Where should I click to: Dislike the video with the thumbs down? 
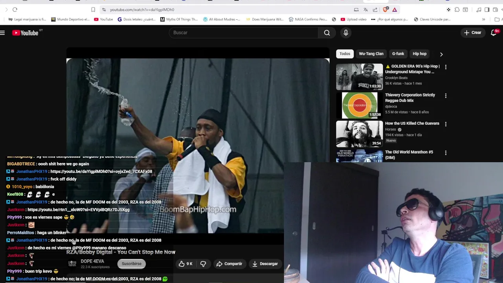tap(203, 264)
